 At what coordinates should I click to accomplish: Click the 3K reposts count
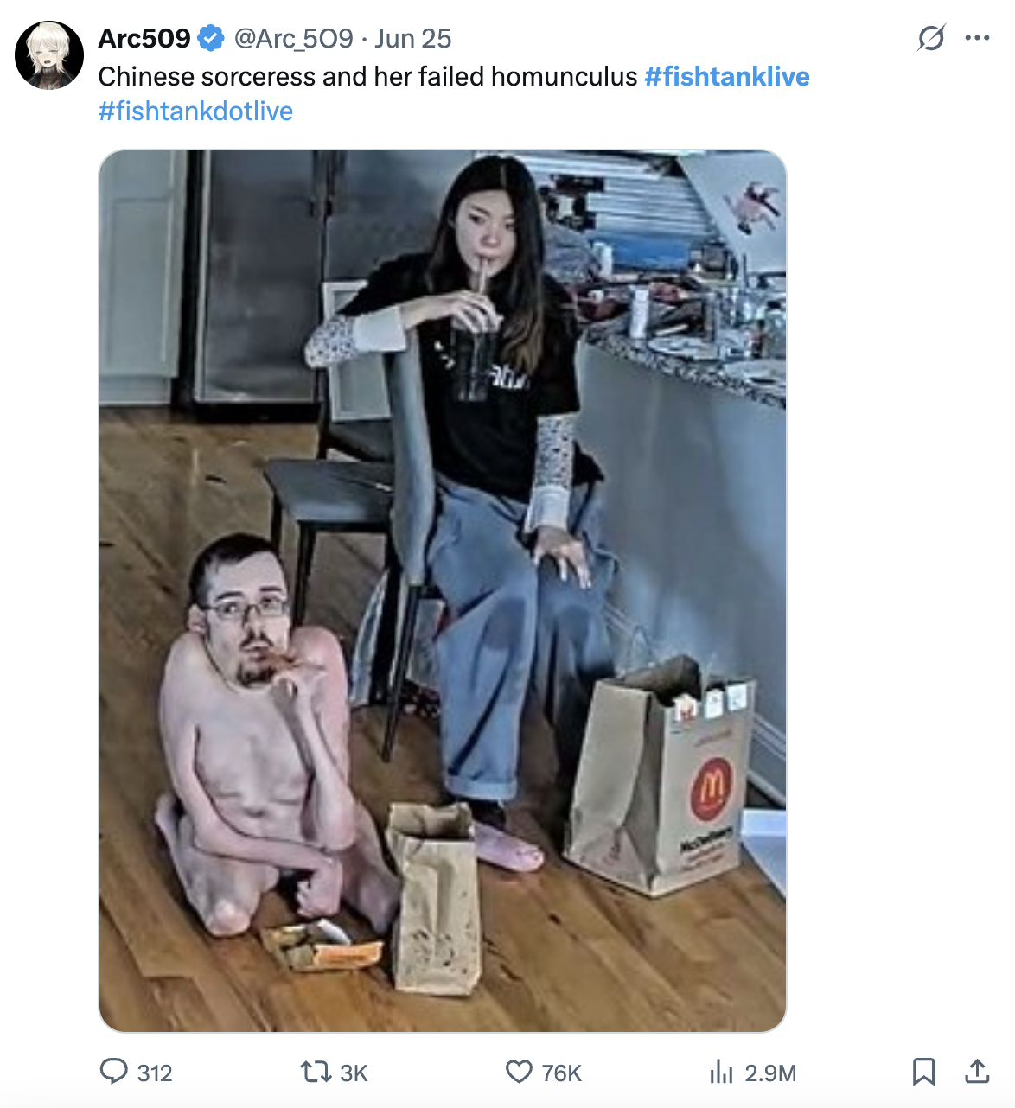click(354, 1073)
